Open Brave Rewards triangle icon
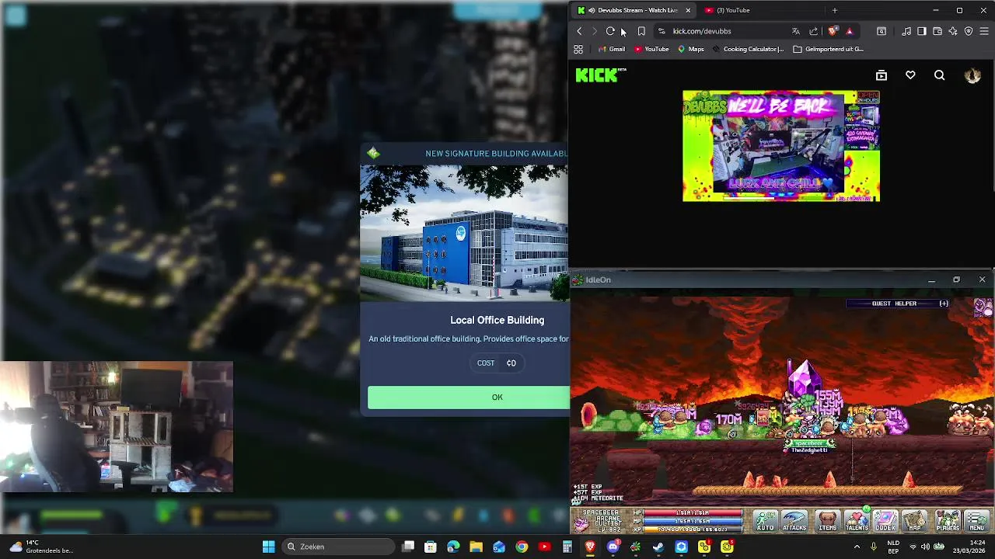The width and height of the screenshot is (995, 559). [x=849, y=31]
